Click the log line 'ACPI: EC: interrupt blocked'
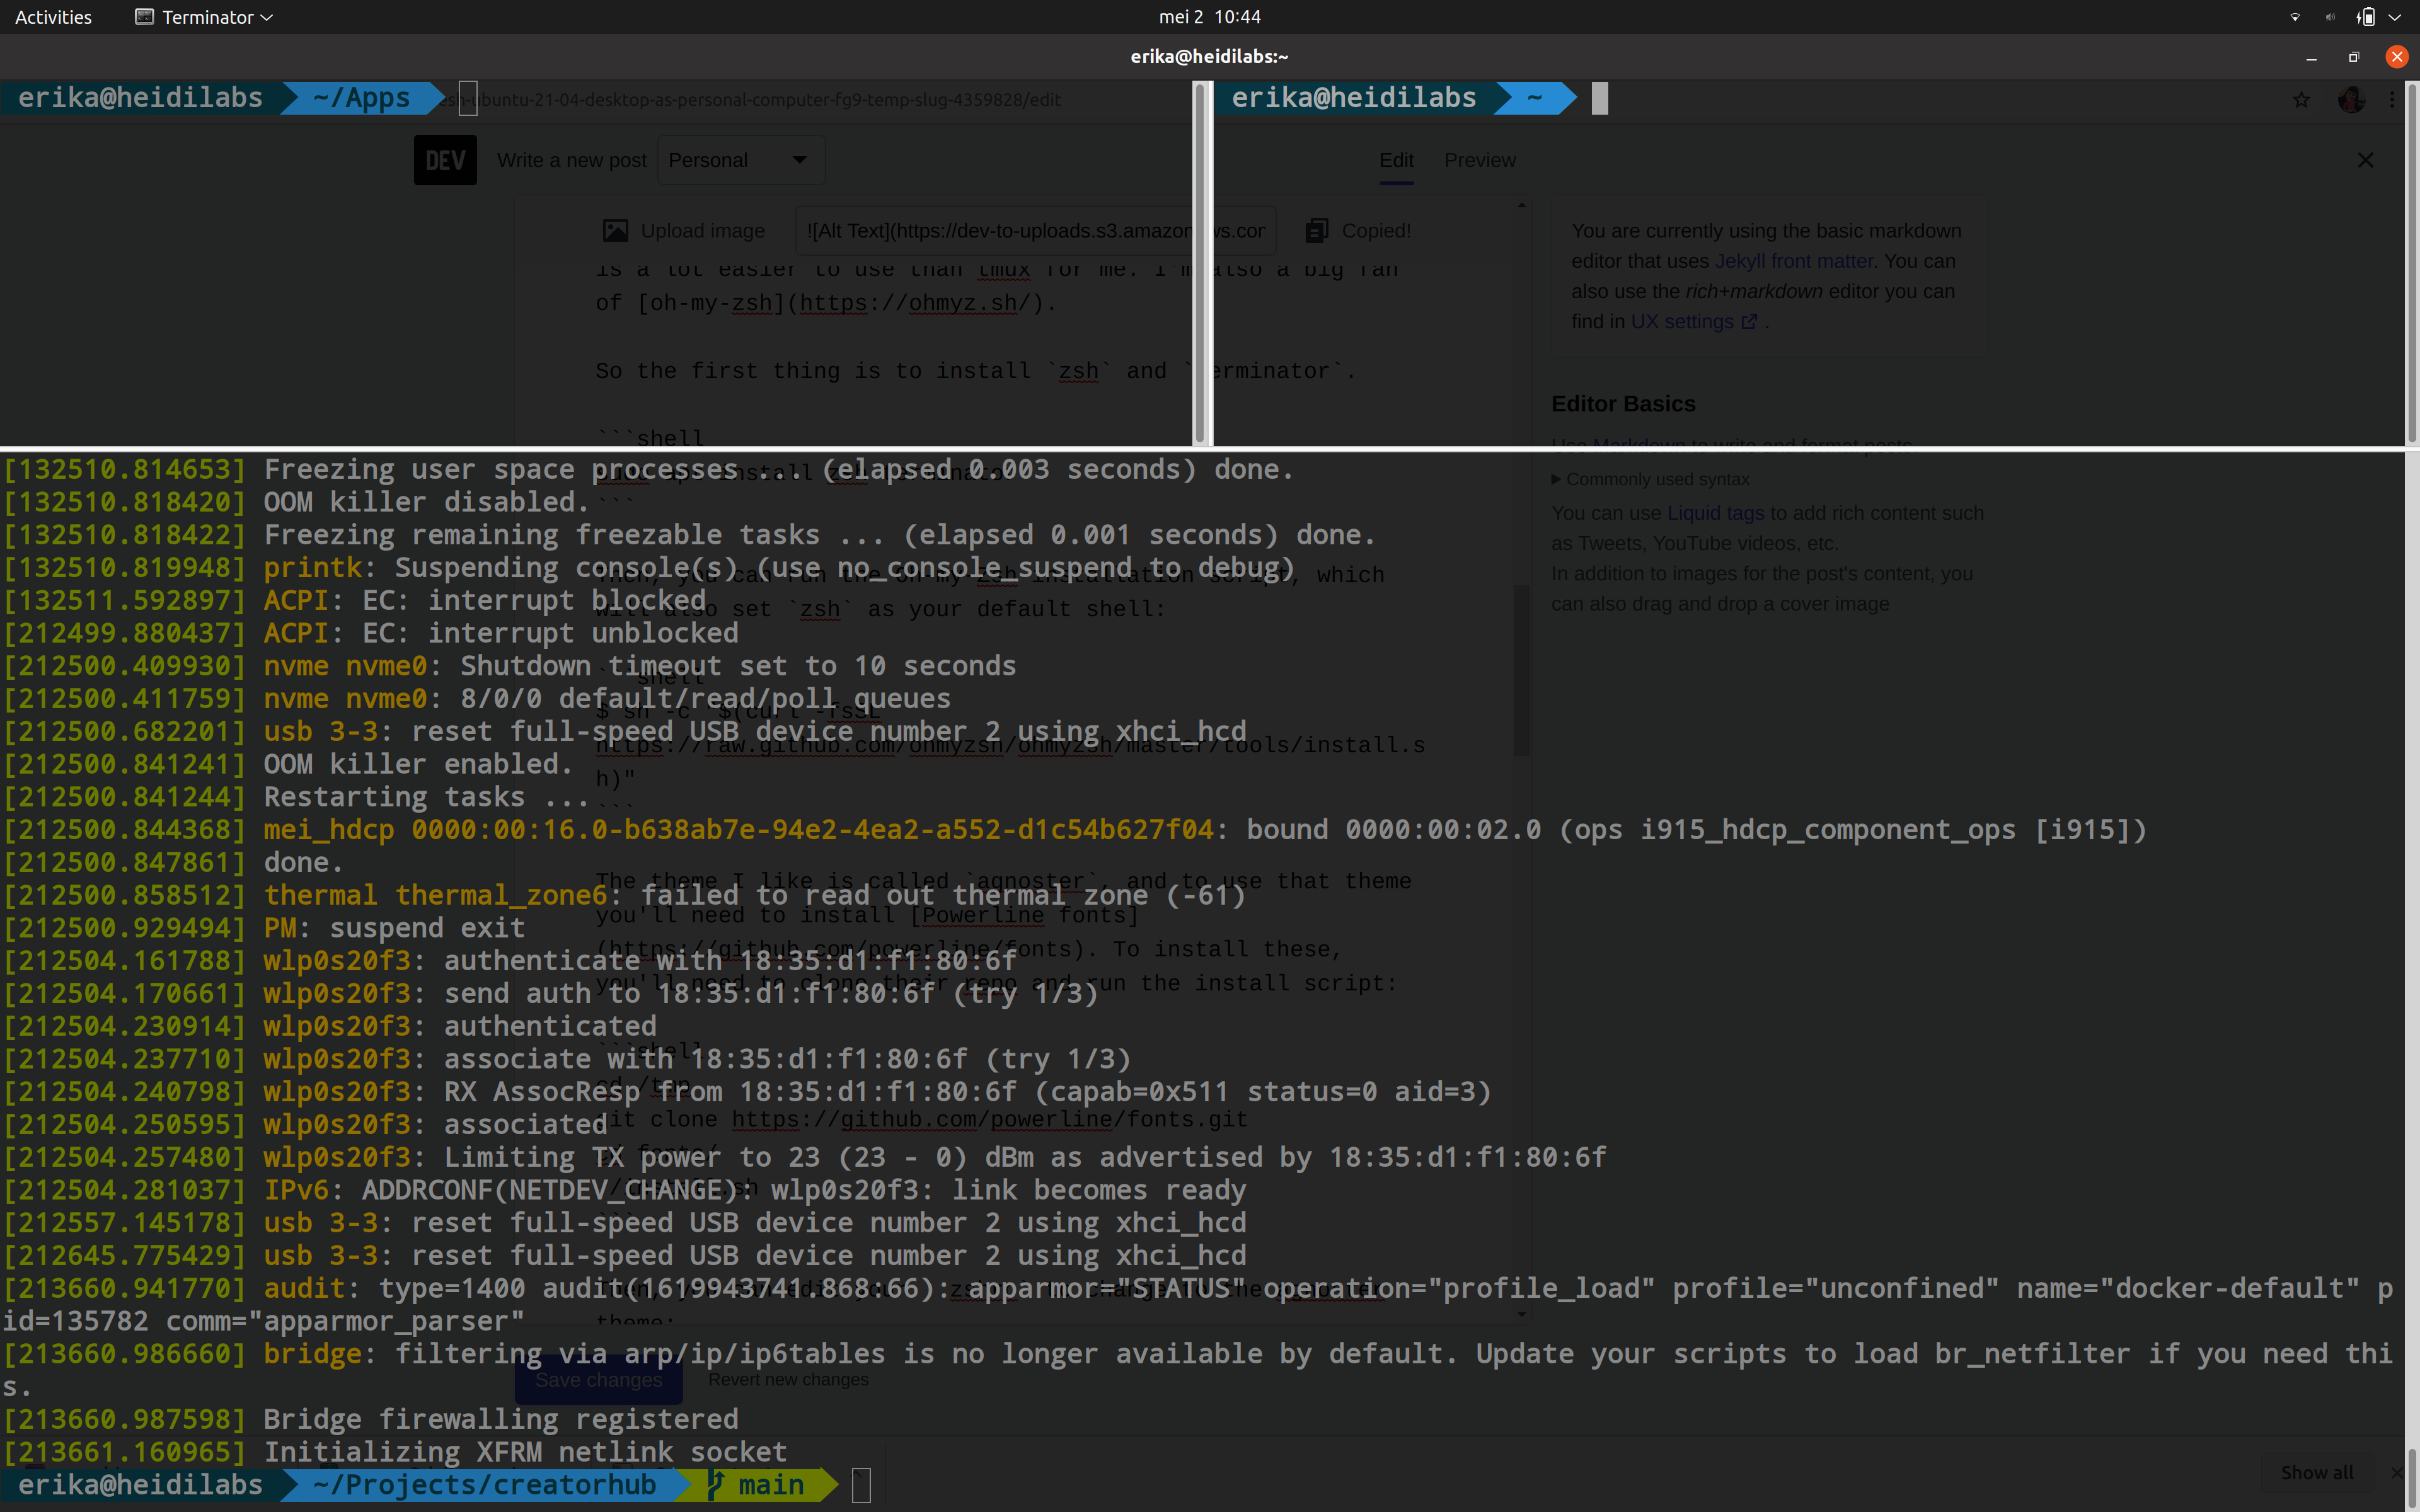 point(484,600)
